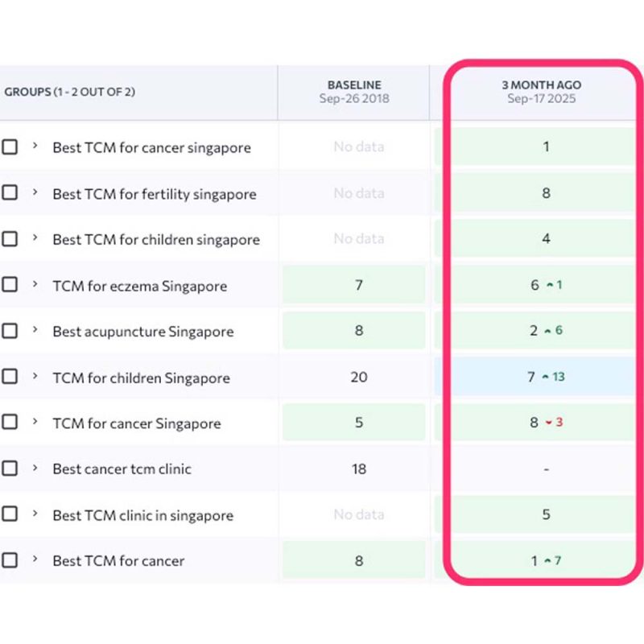Click green up arrow beside rank 7 change 13
Image resolution: width=644 pixels, height=644 pixels.
click(544, 377)
